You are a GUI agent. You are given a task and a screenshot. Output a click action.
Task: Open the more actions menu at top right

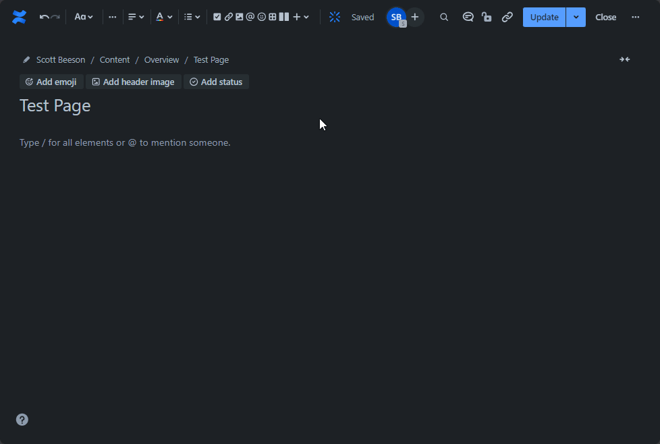click(x=635, y=17)
